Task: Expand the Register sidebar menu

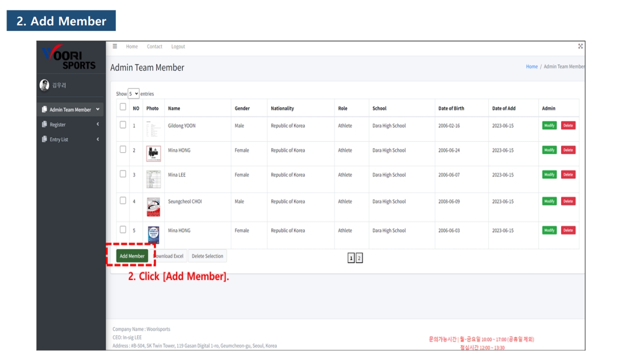Action: pyautogui.click(x=98, y=124)
